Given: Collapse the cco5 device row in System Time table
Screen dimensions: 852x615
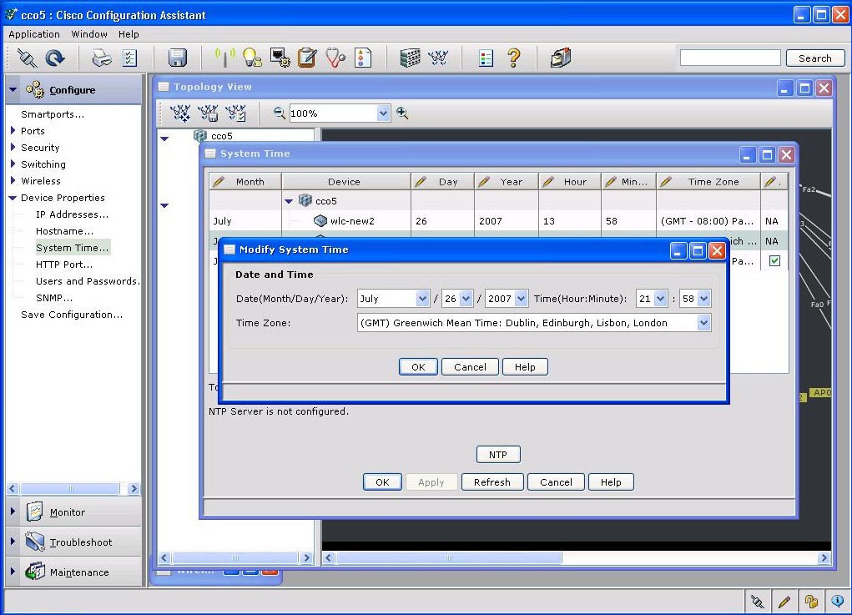Looking at the screenshot, I should pos(289,201).
